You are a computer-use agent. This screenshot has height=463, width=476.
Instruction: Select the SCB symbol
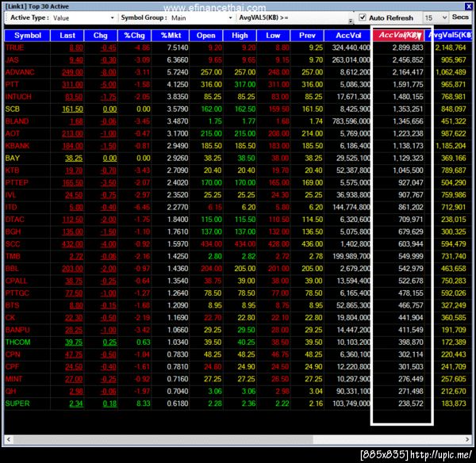(13, 109)
